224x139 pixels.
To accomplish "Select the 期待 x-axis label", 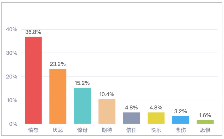I will coord(107,130).
